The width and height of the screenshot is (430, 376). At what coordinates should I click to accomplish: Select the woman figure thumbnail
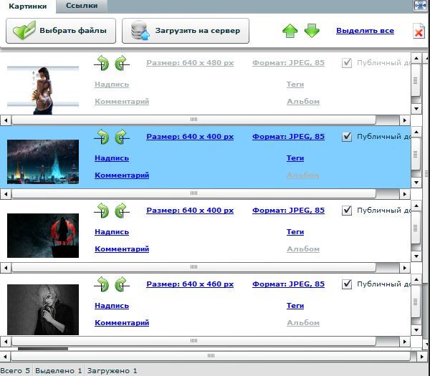[43, 90]
